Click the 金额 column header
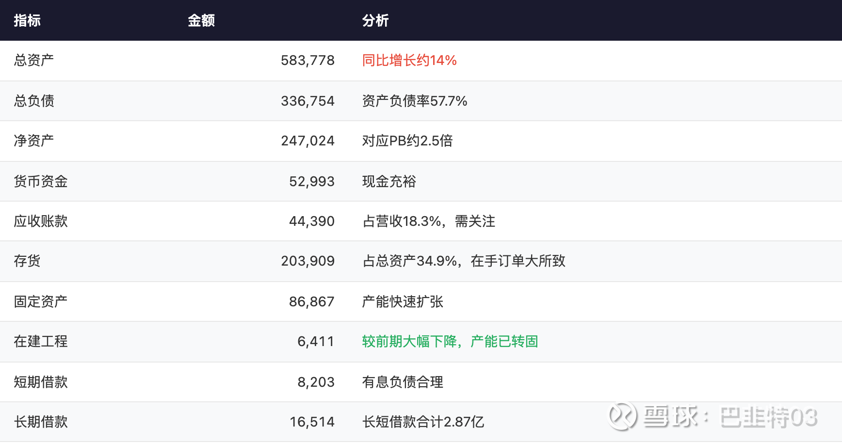The height and width of the screenshot is (443, 842). coord(201,20)
